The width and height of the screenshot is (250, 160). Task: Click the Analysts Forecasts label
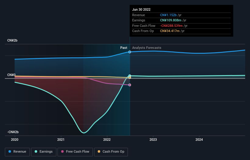(x=147, y=48)
